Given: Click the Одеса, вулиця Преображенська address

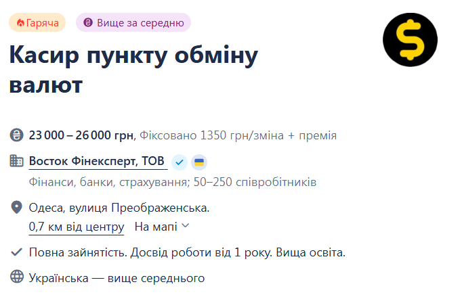Looking at the screenshot, I should point(119,208).
